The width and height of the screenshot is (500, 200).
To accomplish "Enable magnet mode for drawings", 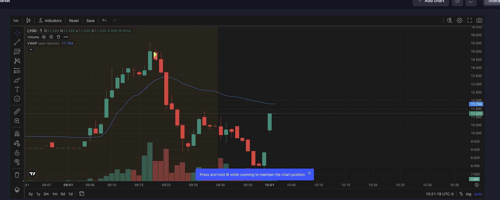I will pos(17,134).
